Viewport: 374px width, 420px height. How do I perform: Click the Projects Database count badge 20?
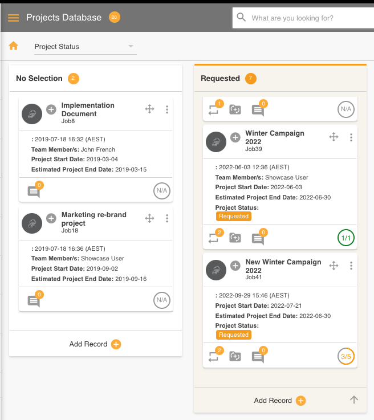(x=115, y=17)
